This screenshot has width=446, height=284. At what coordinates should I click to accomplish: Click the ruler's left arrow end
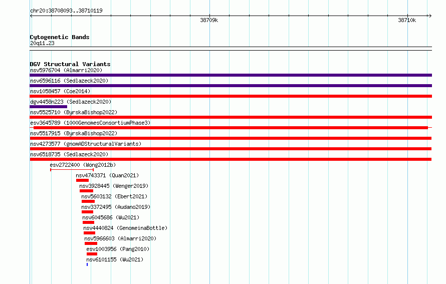point(31,16)
